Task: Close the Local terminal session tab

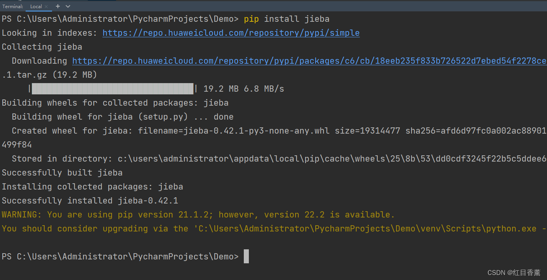Action: tap(46, 6)
